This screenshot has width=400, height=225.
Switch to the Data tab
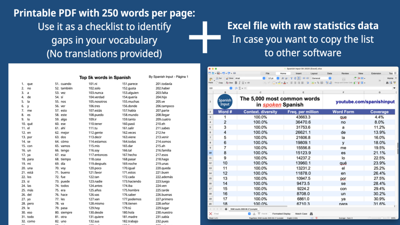[x=330, y=73]
